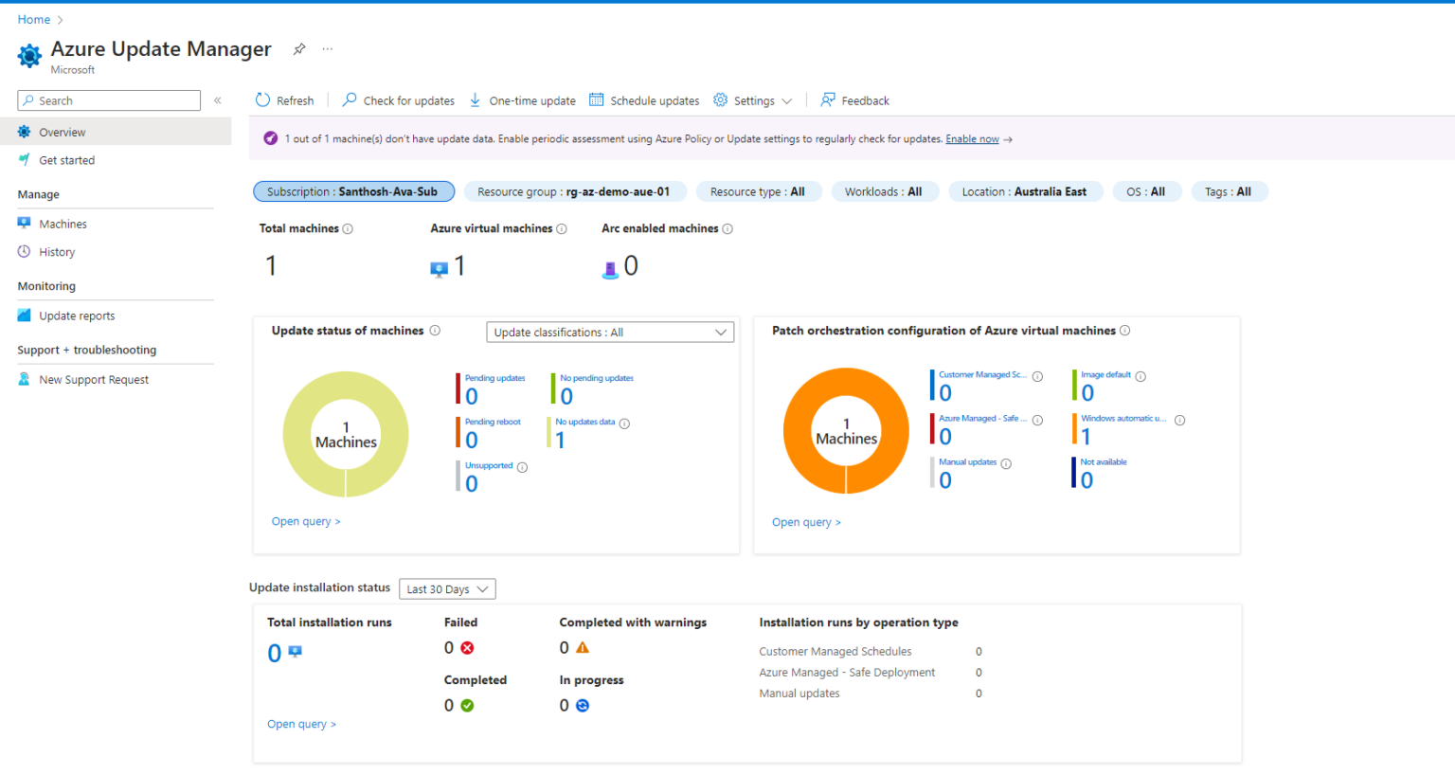Expand the Settings toolbar menu
The height and width of the screenshot is (775, 1455).
(x=752, y=99)
